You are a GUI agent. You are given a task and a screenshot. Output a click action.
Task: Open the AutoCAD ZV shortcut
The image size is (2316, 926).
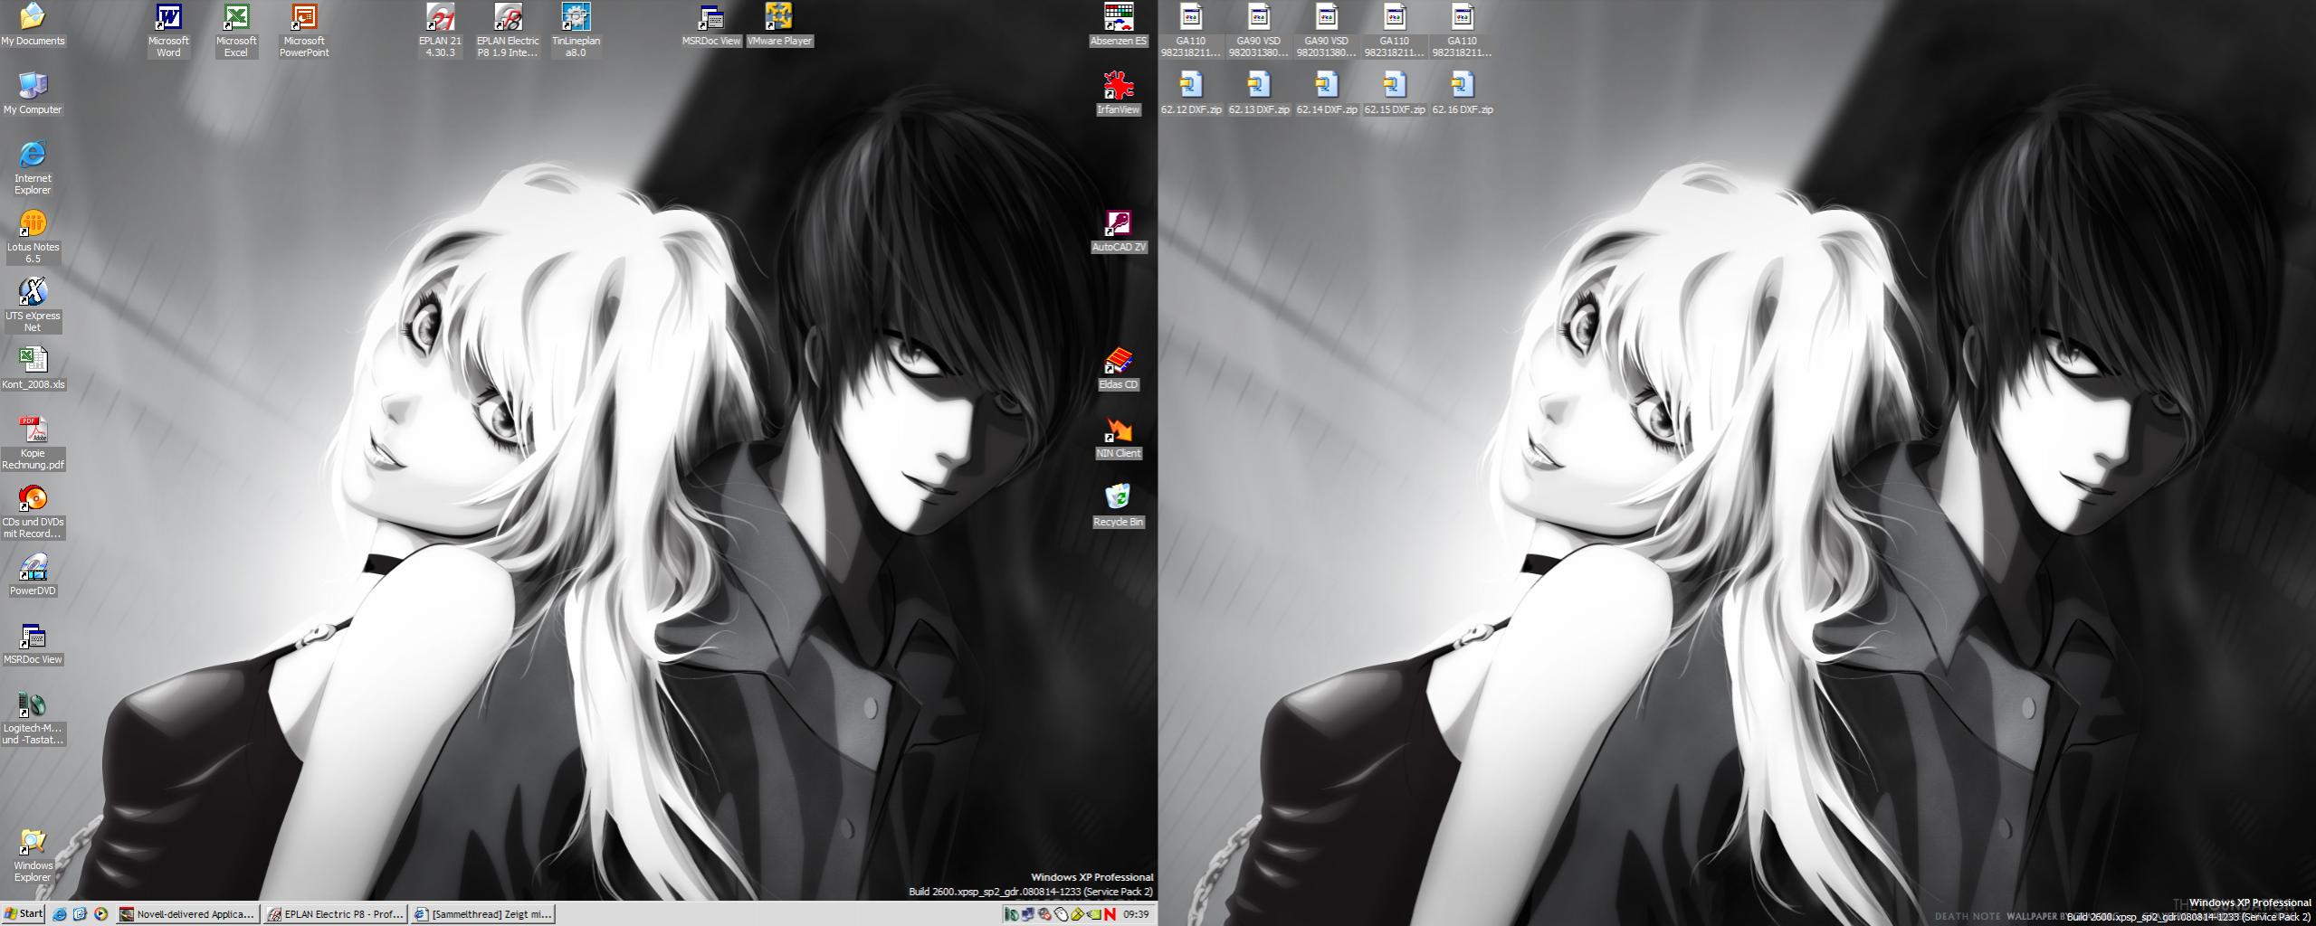(x=1119, y=231)
